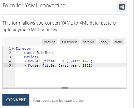Select line number 2 in the gutter
The image size is (134, 108).
(10, 53)
